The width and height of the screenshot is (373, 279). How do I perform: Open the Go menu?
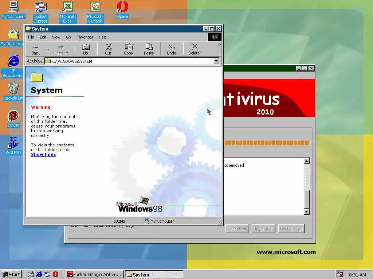click(x=68, y=37)
